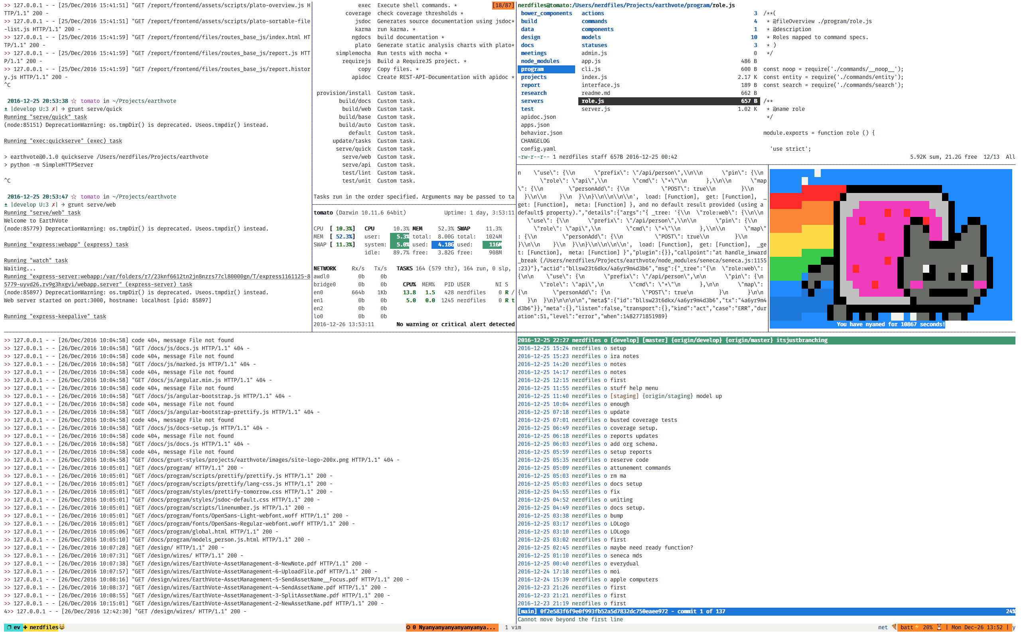
Task: Click the battery lightning bolt icon
Action: [x=917, y=627]
